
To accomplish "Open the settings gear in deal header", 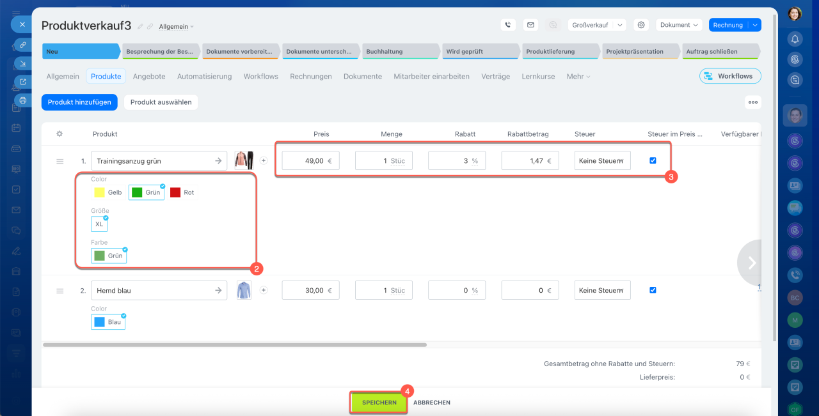I will (640, 25).
